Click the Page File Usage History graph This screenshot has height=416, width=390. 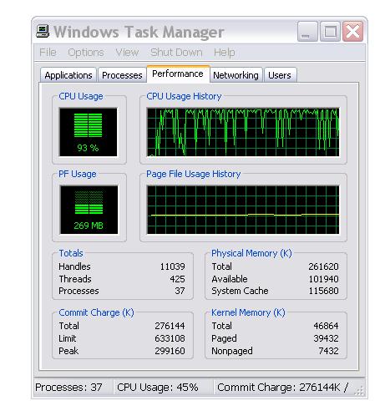coord(243,210)
